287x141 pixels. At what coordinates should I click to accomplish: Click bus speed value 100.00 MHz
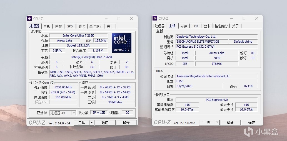pyautogui.click(x=63, y=97)
